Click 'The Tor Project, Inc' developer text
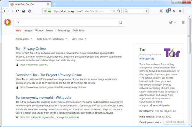 165,111
